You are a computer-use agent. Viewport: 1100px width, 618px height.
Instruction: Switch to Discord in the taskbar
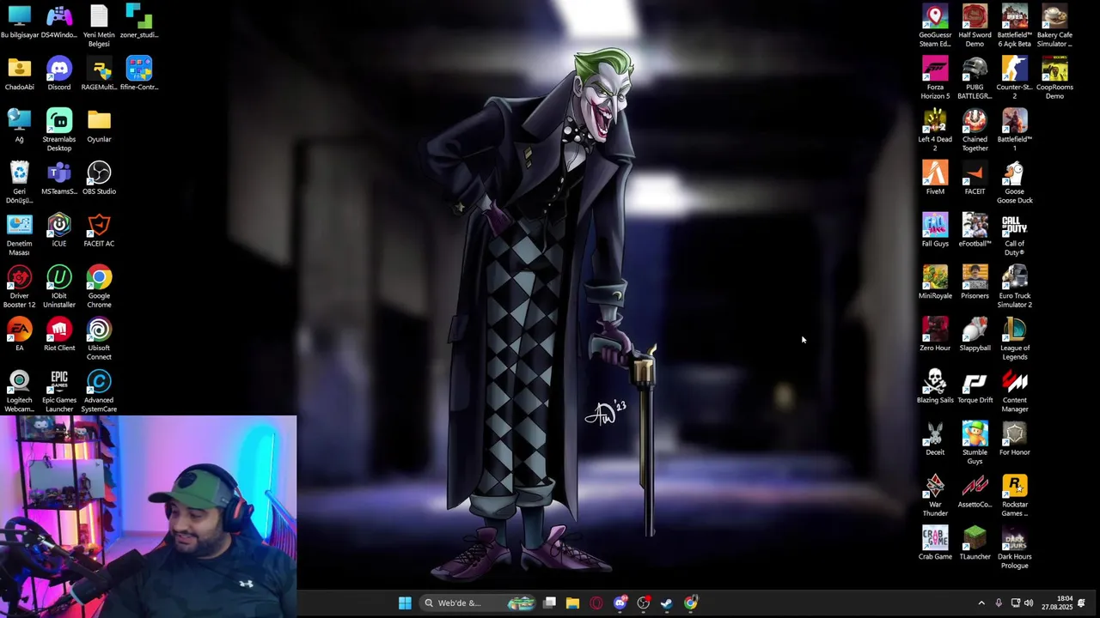coord(620,603)
